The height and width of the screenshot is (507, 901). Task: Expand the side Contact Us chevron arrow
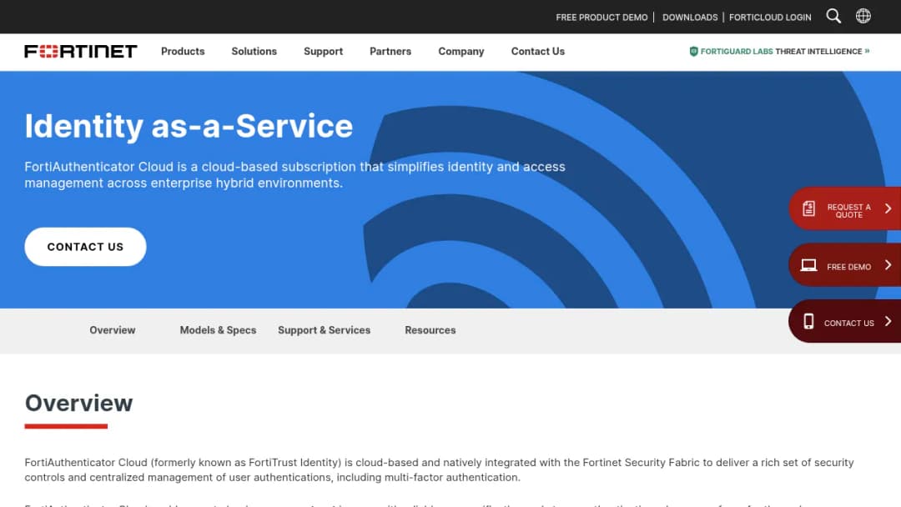tap(888, 321)
